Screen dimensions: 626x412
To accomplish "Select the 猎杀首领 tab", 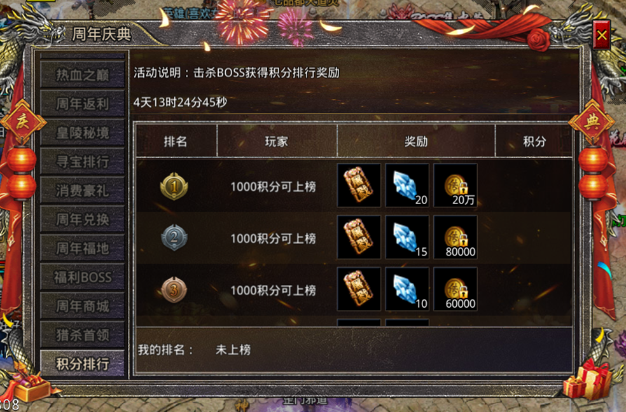I will click(82, 335).
